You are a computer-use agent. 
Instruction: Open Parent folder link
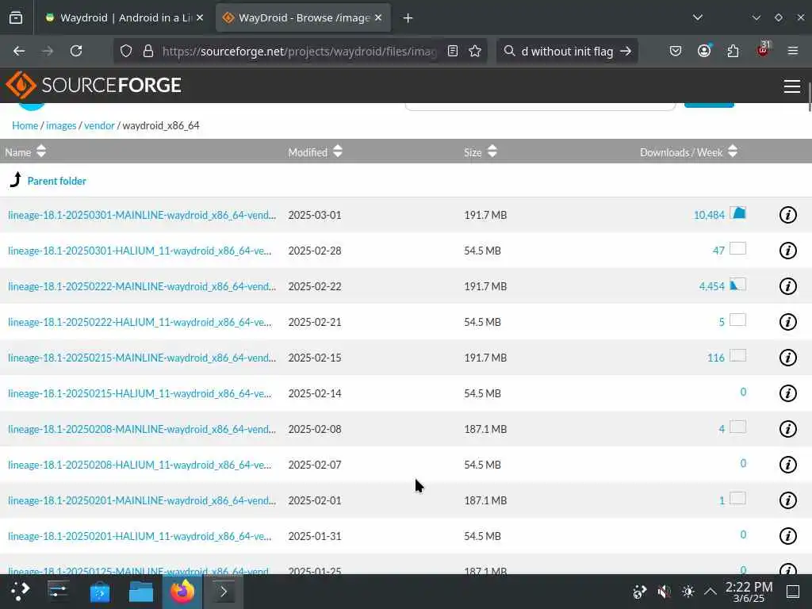point(57,181)
